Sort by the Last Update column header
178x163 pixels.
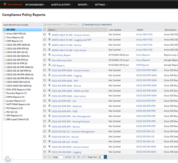(x=115, y=30)
